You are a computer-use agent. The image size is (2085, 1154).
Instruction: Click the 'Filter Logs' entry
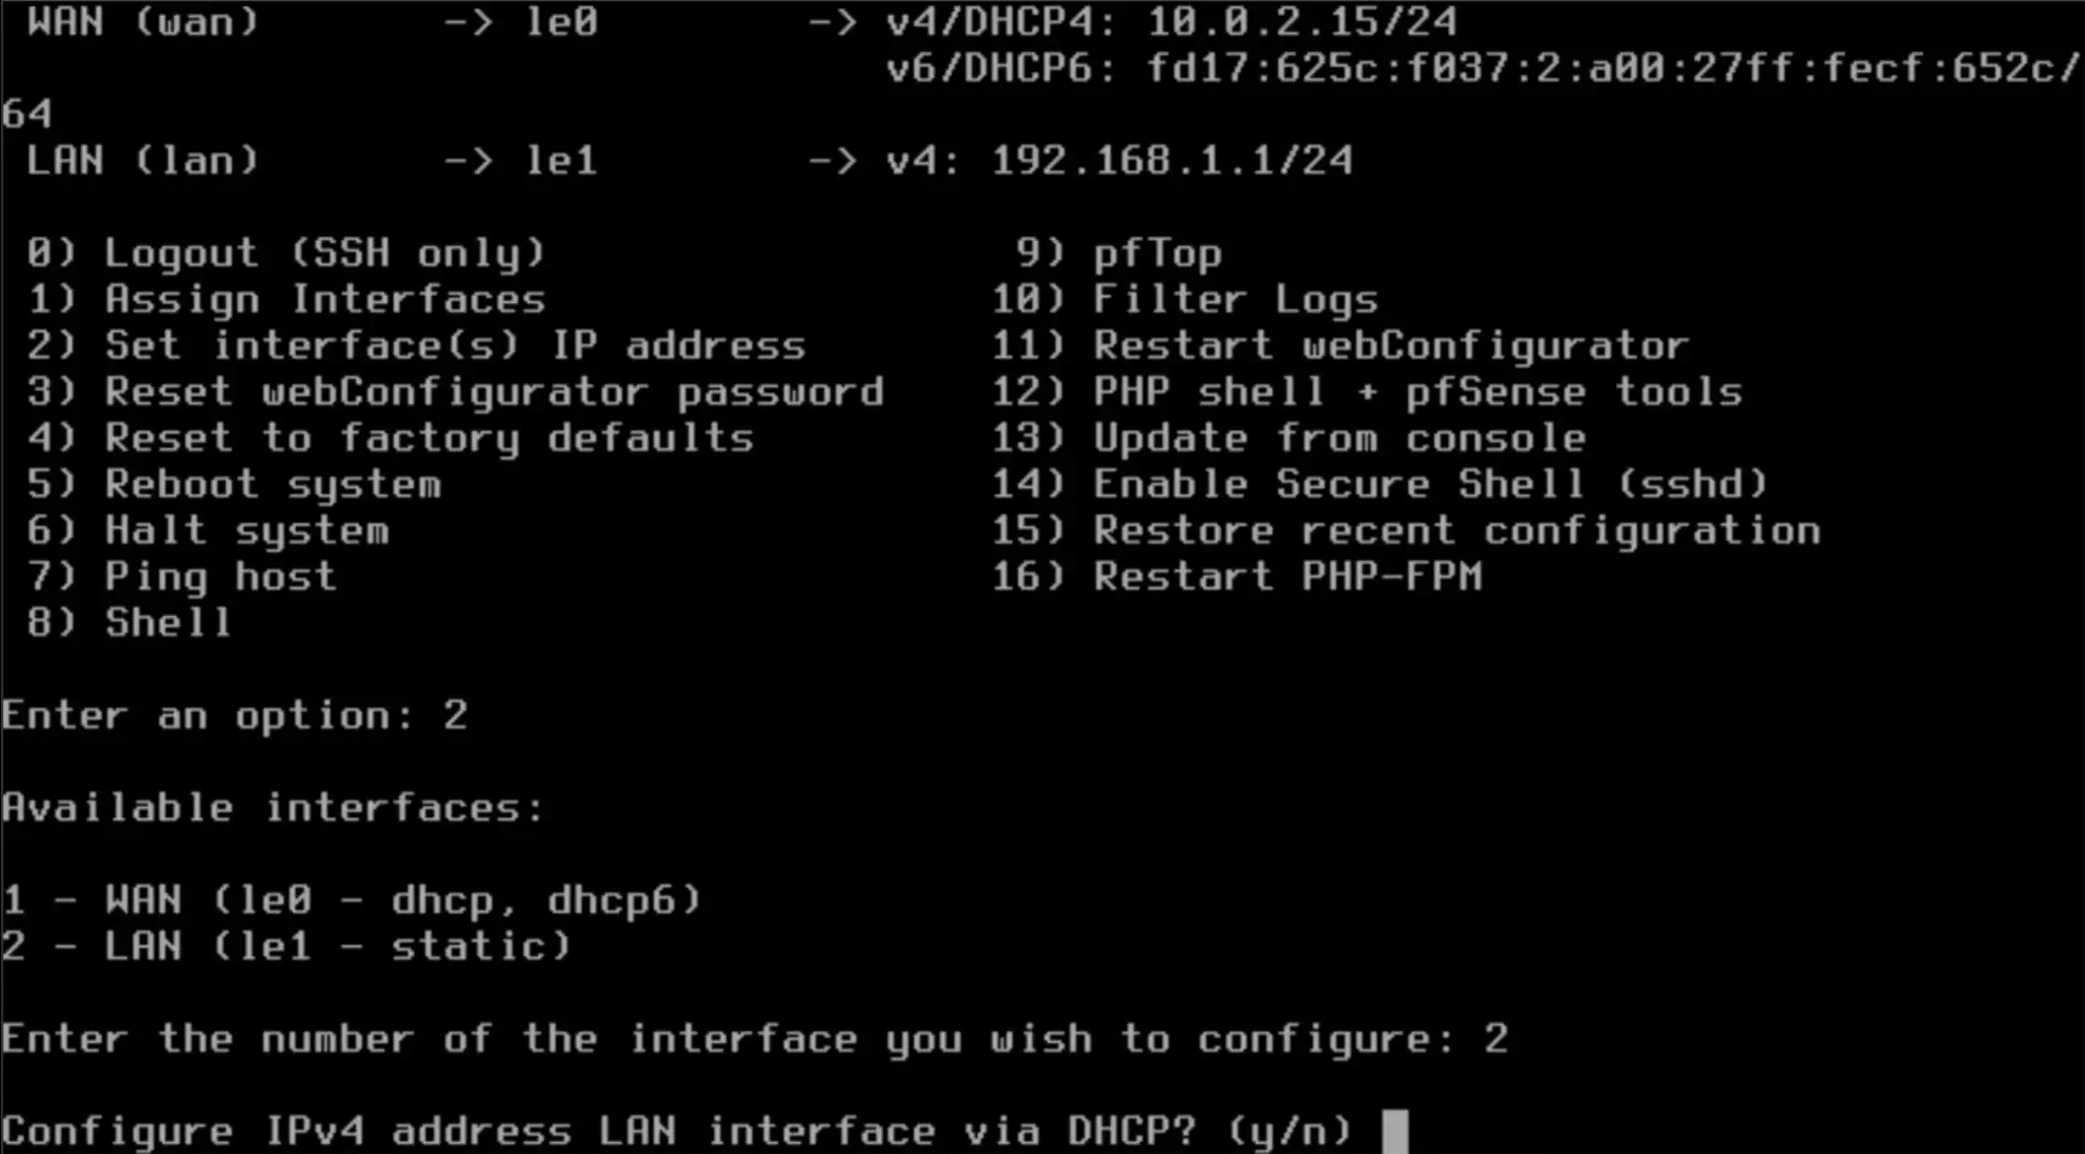point(1235,299)
